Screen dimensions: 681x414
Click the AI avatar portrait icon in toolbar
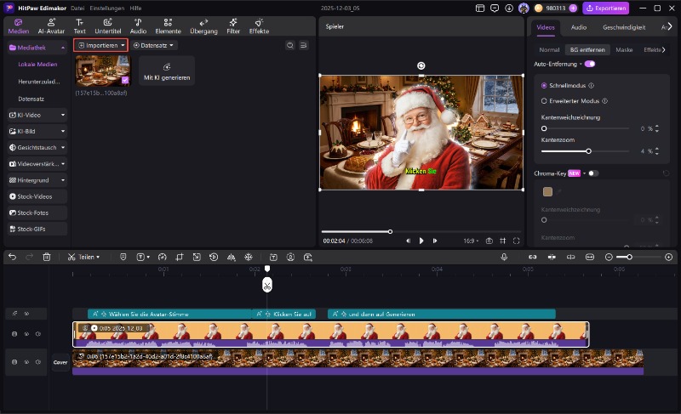[x=290, y=257]
